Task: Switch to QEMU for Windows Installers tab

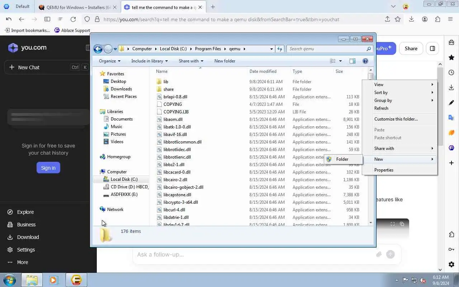Action: point(78,7)
